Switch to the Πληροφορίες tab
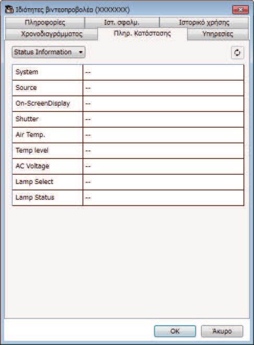 click(x=45, y=22)
